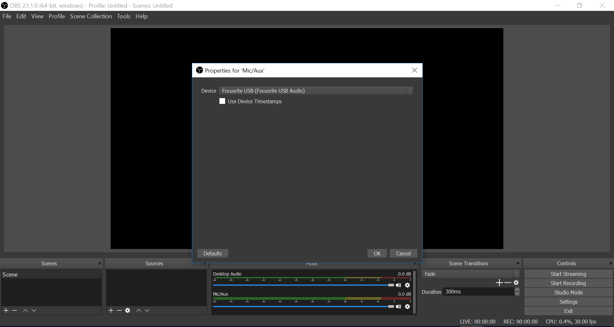
Task: Click Start Recording
Action: coord(568,283)
